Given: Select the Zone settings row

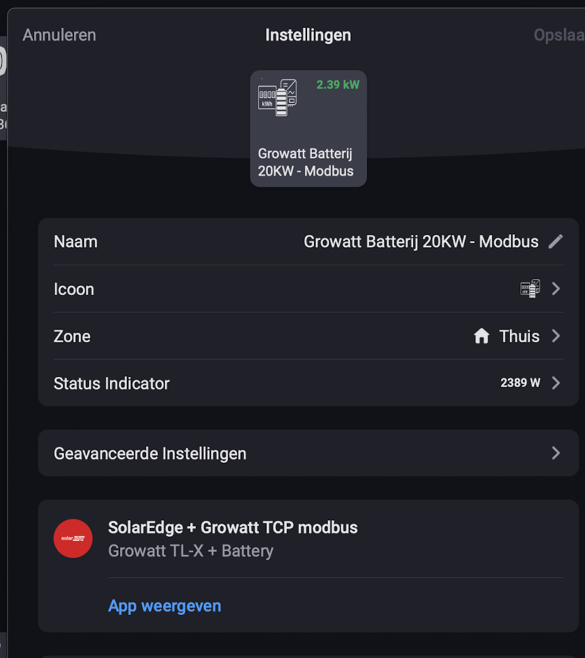Looking at the screenshot, I should pyautogui.click(x=308, y=336).
